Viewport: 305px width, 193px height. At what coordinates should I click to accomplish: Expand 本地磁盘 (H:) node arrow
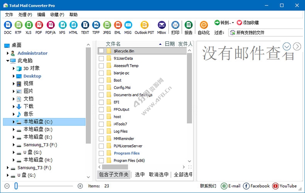coord(14,160)
